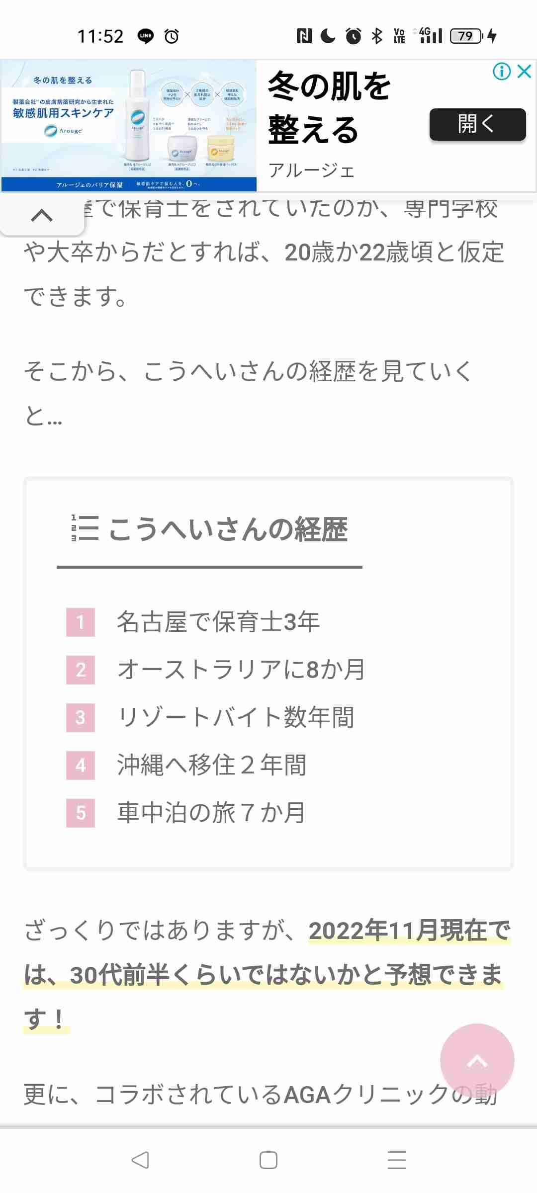Tap the pink number 3 badge
This screenshot has width=537, height=1193.
(x=81, y=717)
